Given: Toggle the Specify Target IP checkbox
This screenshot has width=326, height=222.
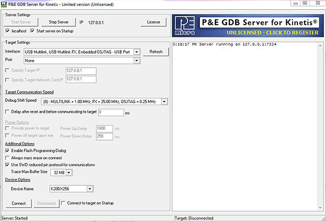Looking at the screenshot, I should tap(7, 70).
